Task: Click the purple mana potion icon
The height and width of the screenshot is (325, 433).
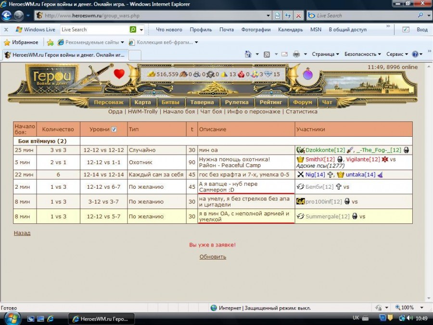Action: click(x=307, y=74)
